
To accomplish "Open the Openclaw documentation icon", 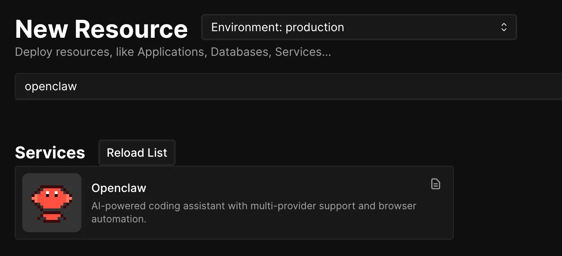I will coord(435,184).
